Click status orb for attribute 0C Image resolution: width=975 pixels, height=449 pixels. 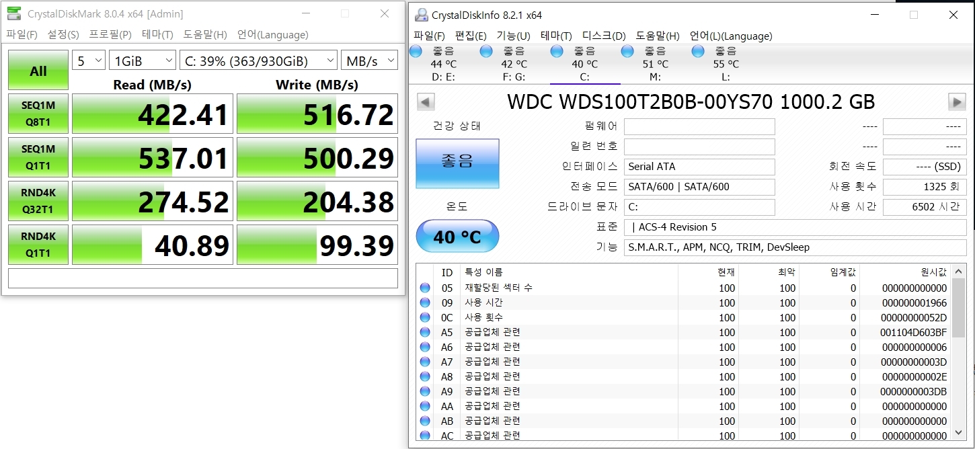(425, 317)
